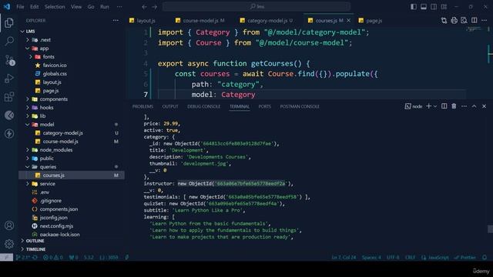Expand the .next folder
The image size is (493, 277).
28,40
